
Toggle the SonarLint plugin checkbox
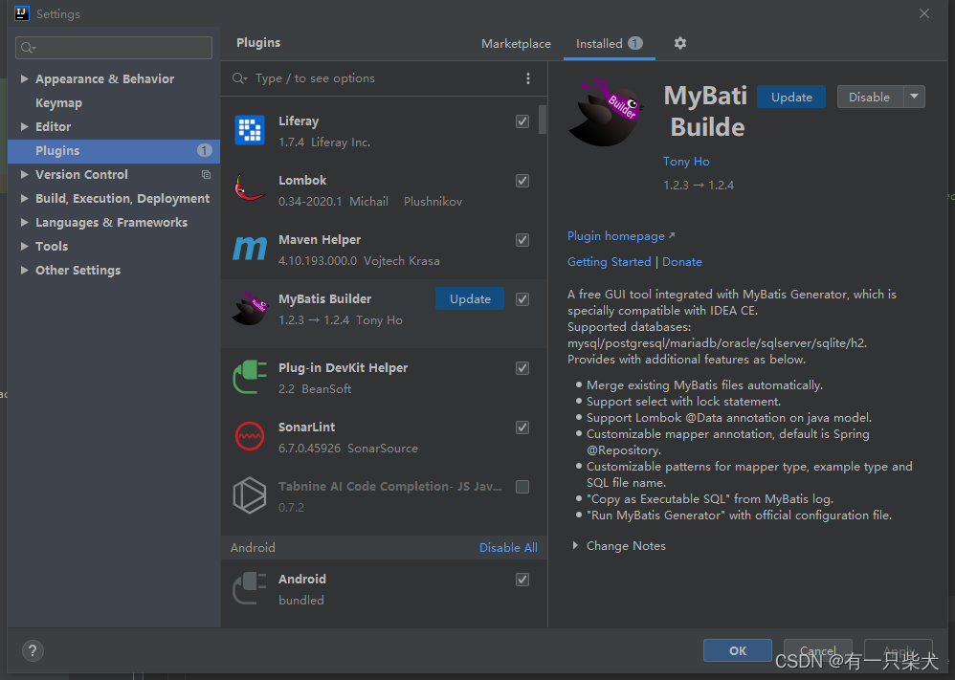tap(522, 428)
